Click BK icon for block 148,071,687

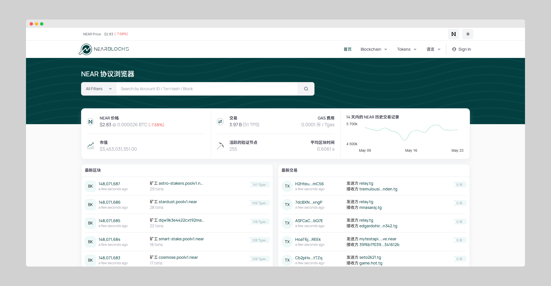coord(90,186)
